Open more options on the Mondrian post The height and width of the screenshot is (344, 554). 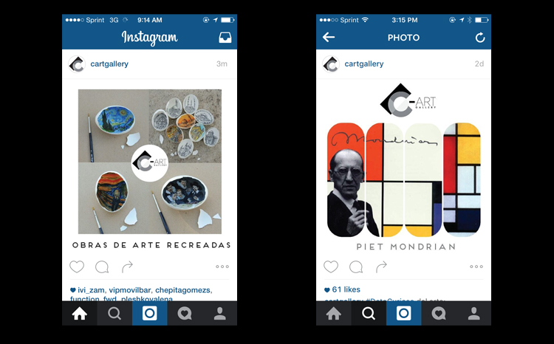476,266
